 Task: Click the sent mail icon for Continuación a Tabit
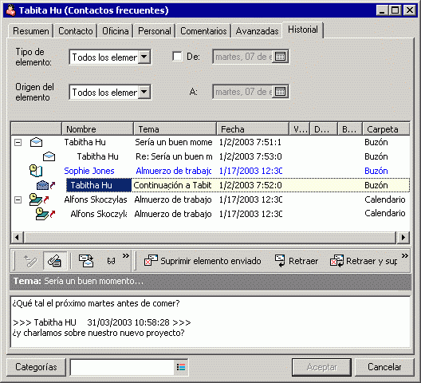pyautogui.click(x=45, y=185)
